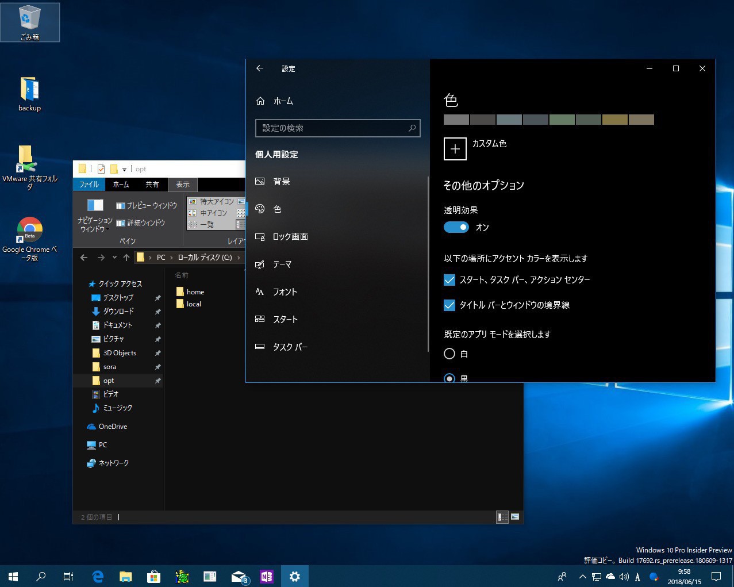Open the Lock screen settings page
The width and height of the screenshot is (734, 587).
tap(290, 237)
